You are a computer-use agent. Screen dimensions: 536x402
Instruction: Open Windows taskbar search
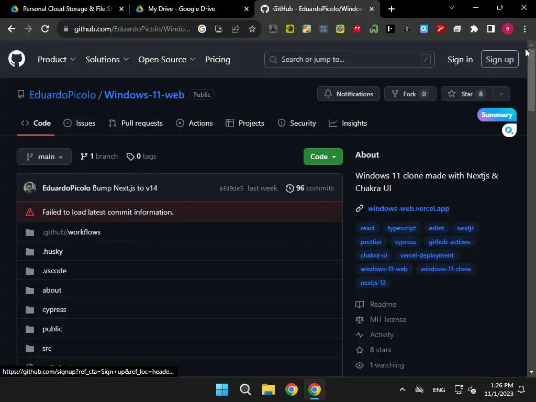pos(245,389)
